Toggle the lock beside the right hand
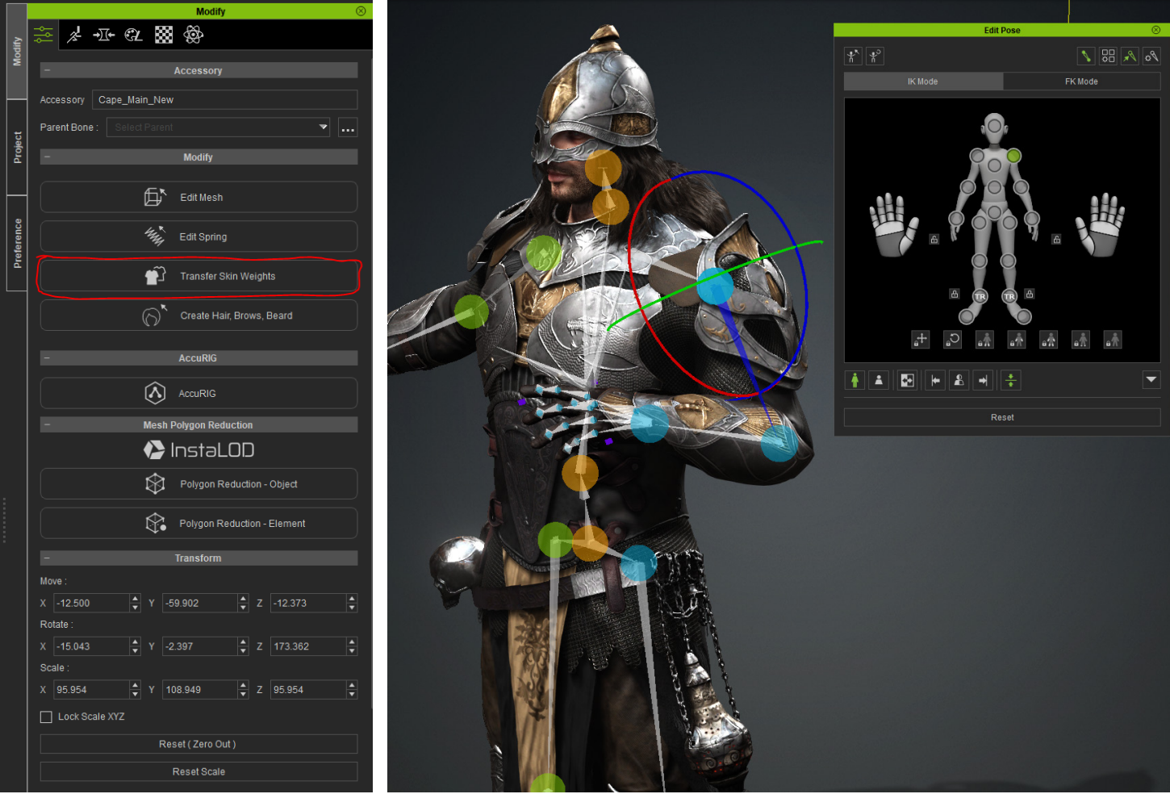 click(x=1056, y=240)
